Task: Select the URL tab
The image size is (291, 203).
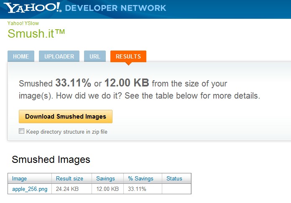Action: (x=95, y=56)
